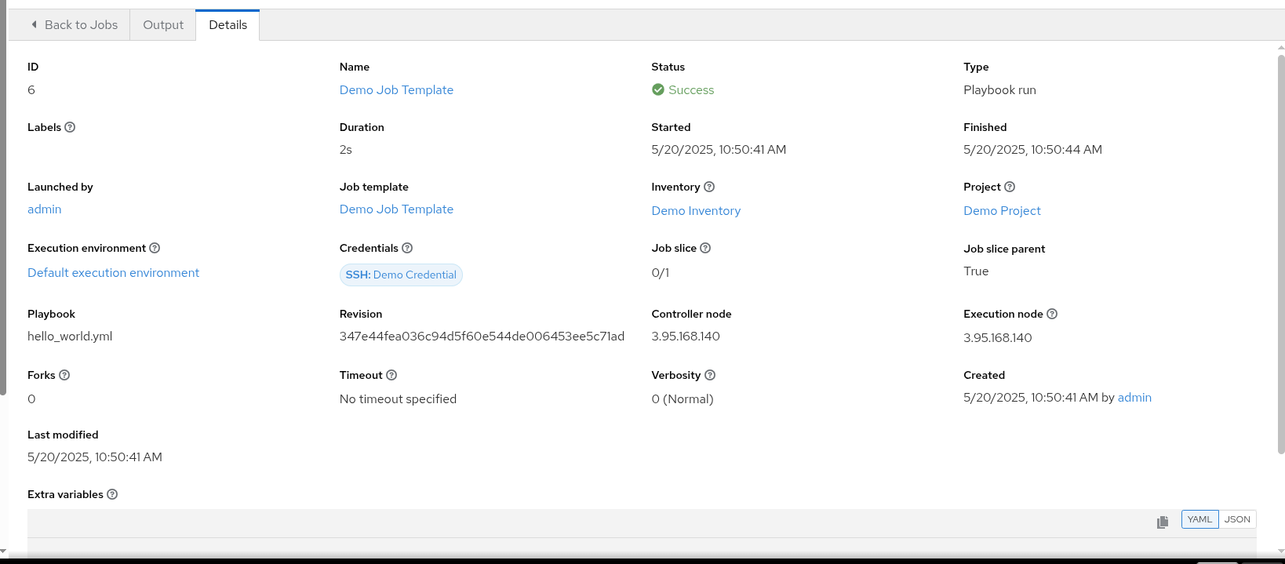
Task: Open Demo Job Template under Job template
Action: 396,209
